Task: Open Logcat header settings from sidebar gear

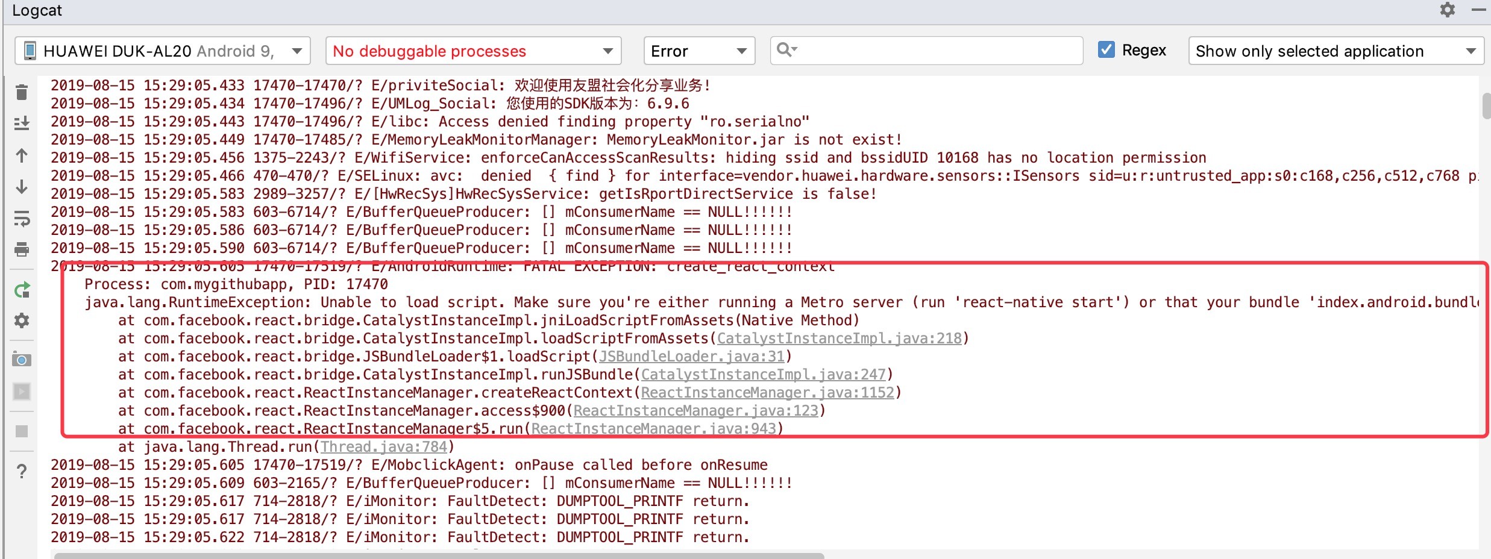Action: coord(22,320)
